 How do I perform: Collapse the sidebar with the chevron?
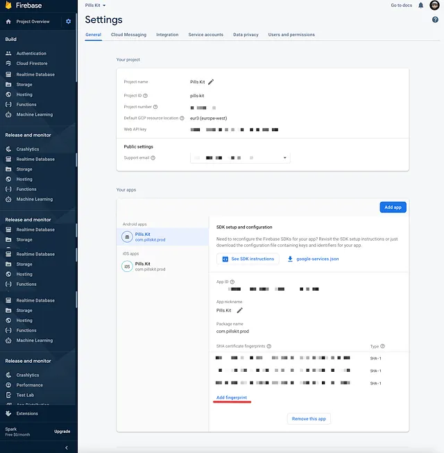[x=67, y=448]
